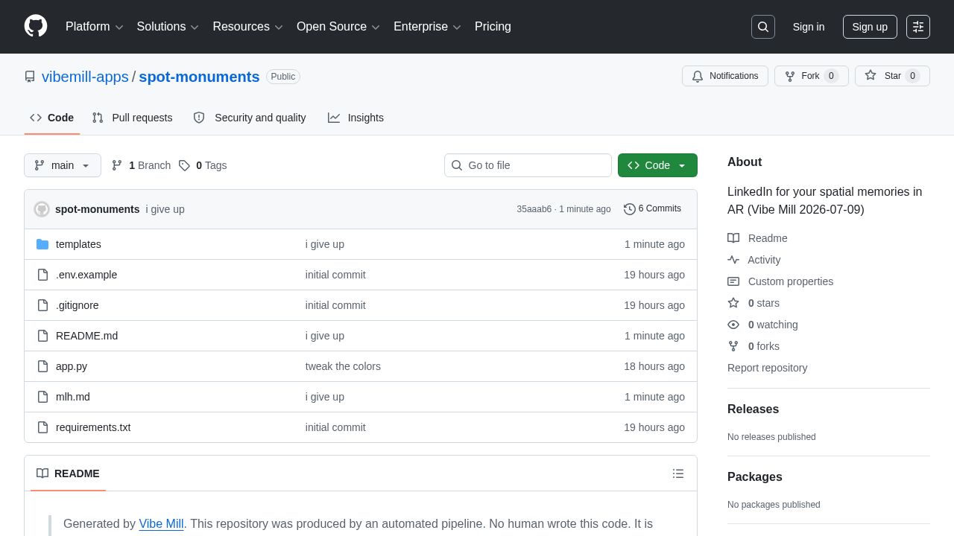Viewport: 954px width, 536px height.
Task: Open the Releases section heading
Action: point(753,409)
